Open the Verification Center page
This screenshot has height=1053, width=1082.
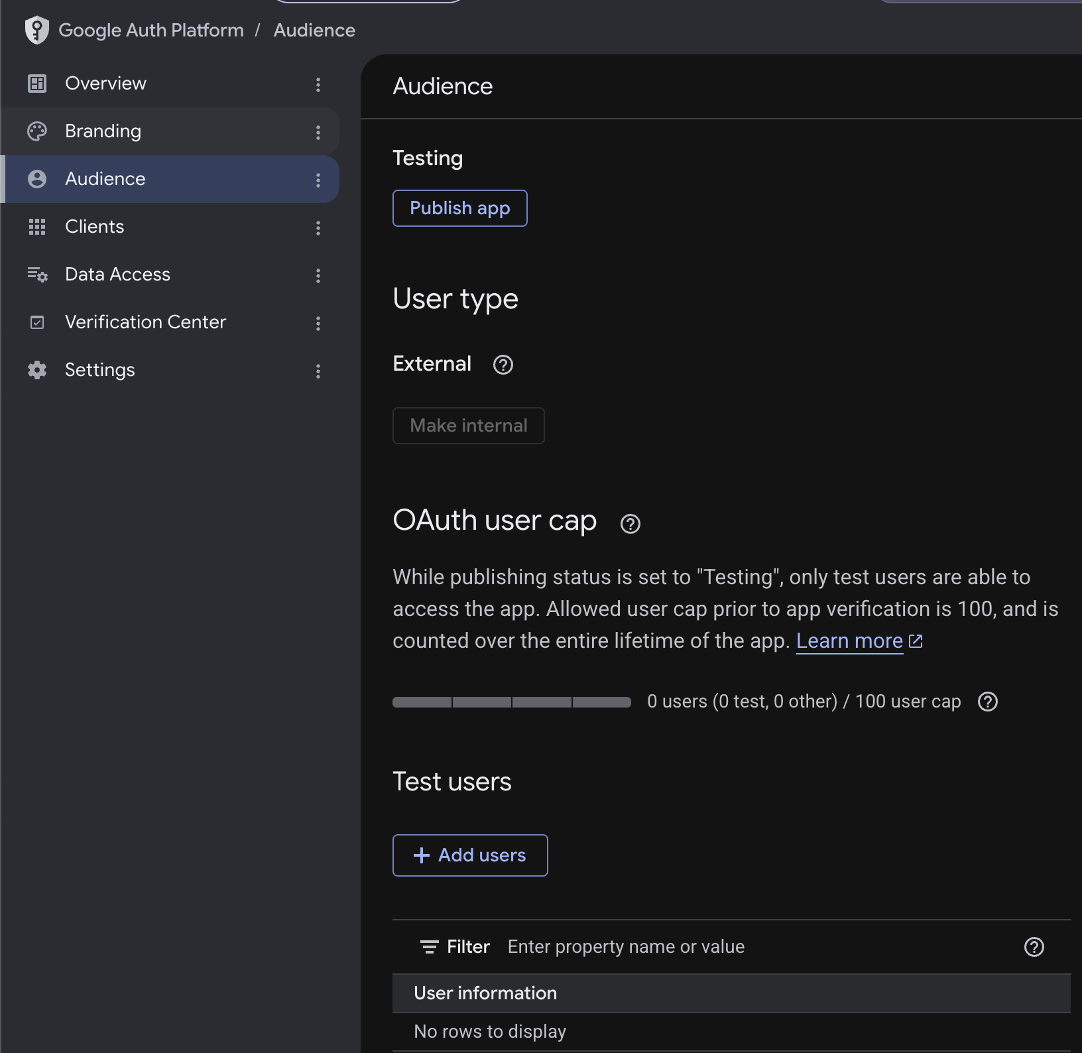click(x=170, y=322)
